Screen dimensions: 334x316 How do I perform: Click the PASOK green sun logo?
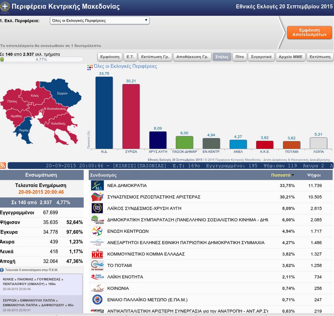(x=97, y=220)
